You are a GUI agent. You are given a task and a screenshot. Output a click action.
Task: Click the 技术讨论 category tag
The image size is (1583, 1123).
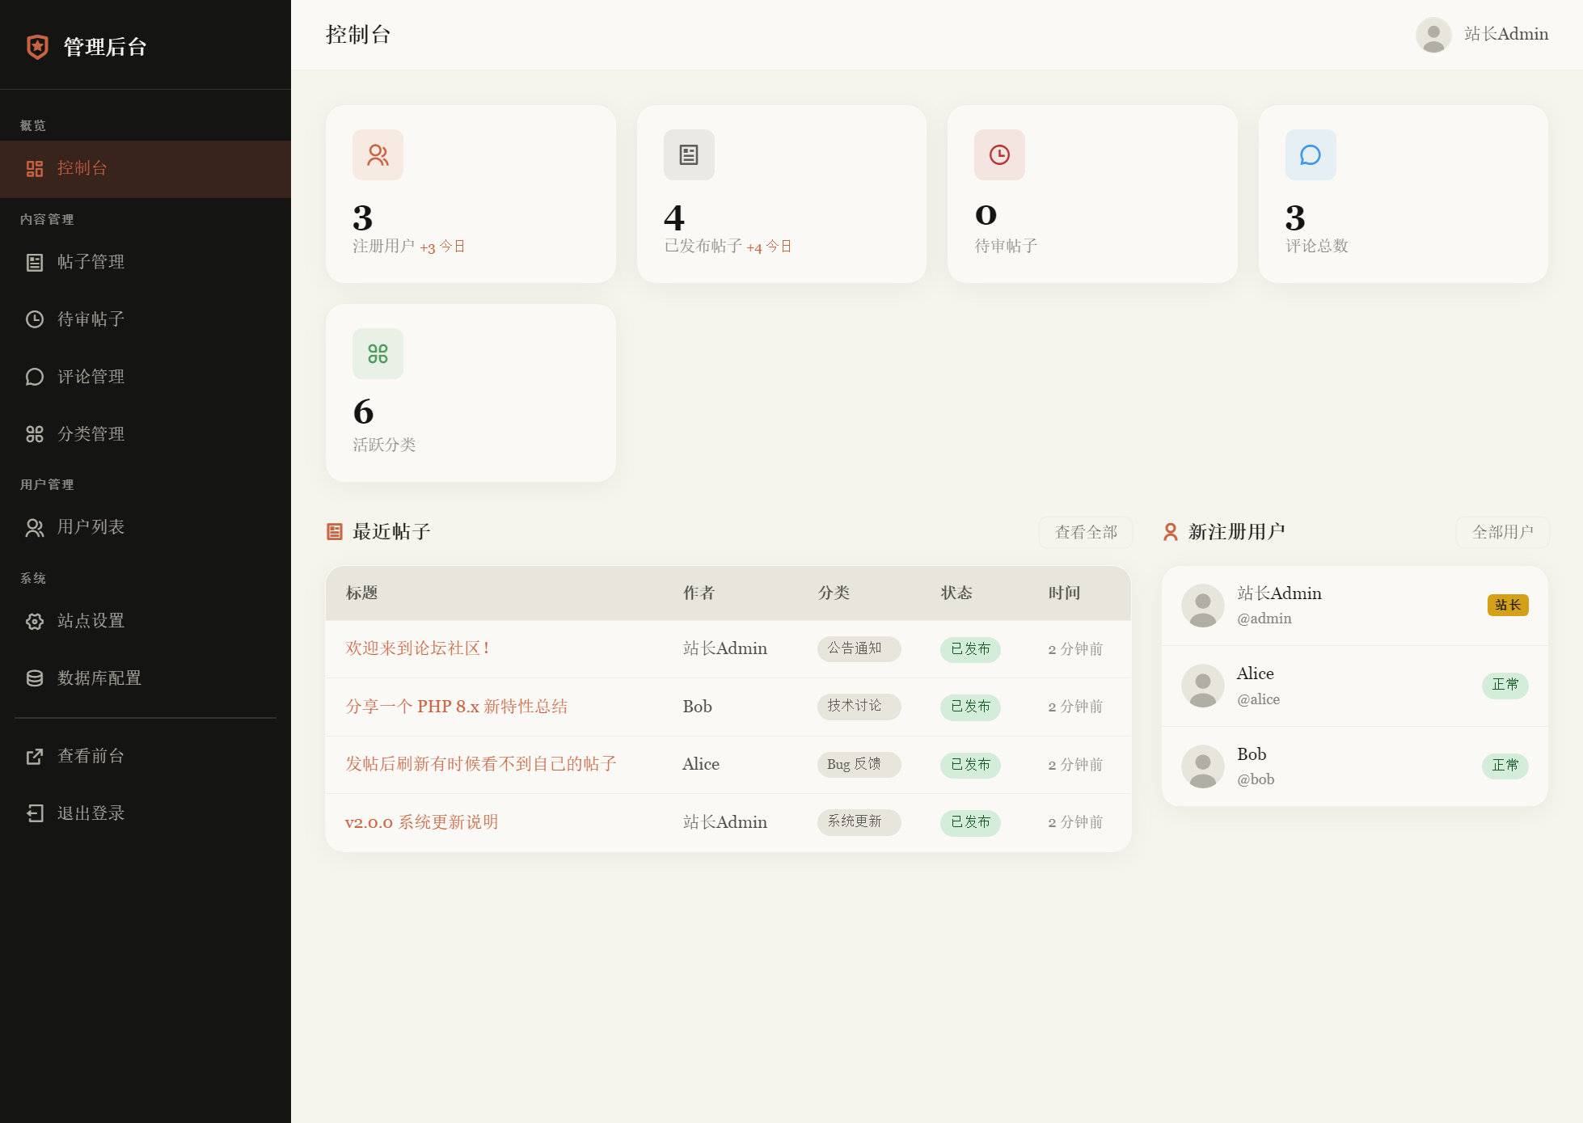point(859,706)
